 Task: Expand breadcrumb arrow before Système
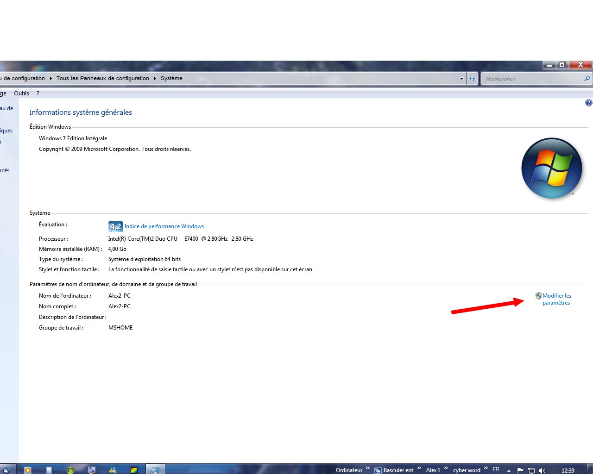(155, 79)
